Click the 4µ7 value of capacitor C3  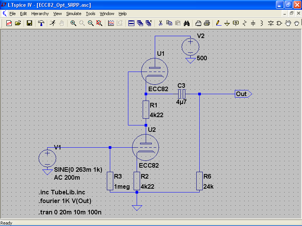pyautogui.click(x=182, y=102)
